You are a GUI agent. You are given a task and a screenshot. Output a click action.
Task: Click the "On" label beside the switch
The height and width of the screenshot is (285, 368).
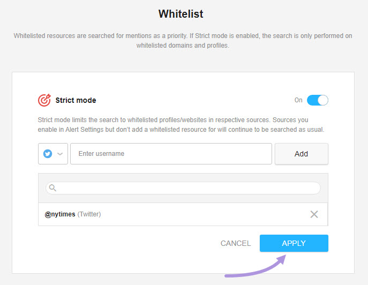(298, 100)
